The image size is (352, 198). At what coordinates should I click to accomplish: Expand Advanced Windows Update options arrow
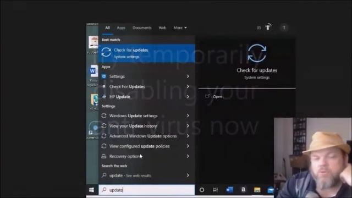[x=188, y=136]
